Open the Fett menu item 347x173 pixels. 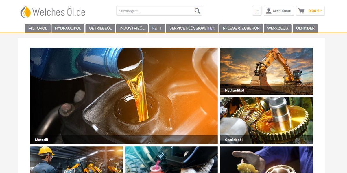point(157,28)
